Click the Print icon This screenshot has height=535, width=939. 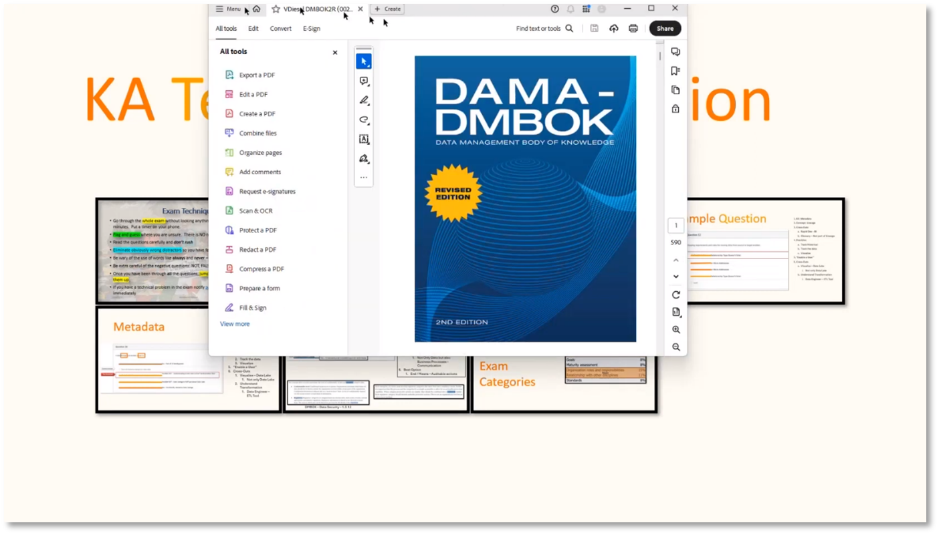pos(633,29)
